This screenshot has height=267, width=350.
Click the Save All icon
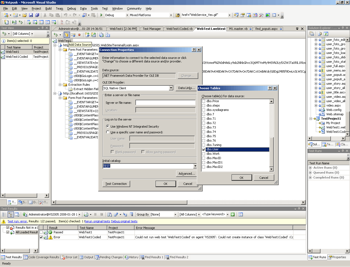pyautogui.click(x=37, y=15)
